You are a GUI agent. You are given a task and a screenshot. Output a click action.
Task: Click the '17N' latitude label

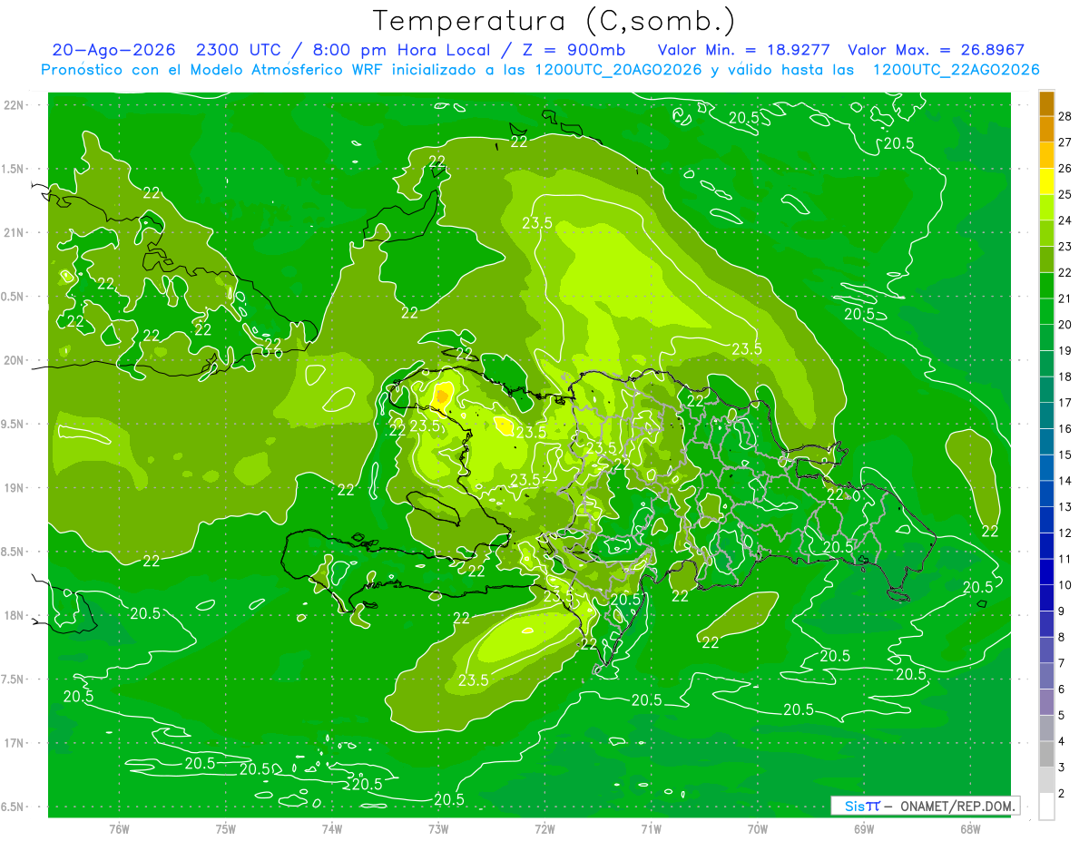click(x=15, y=743)
